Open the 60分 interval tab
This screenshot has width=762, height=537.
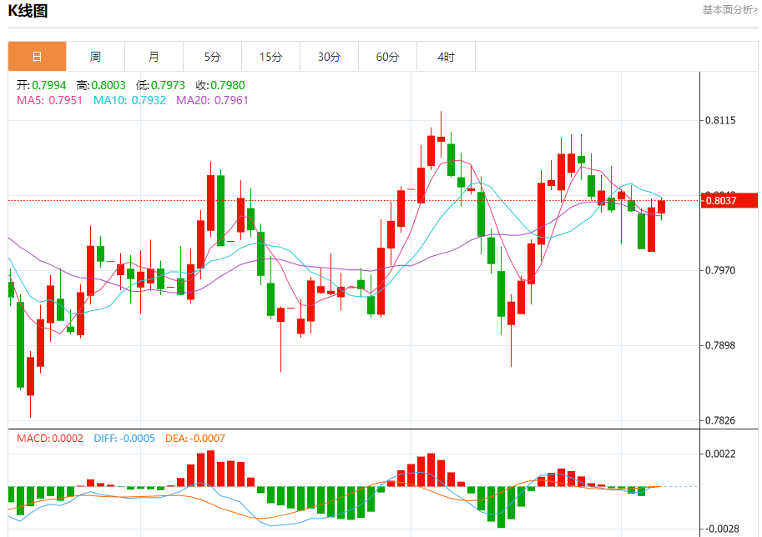click(x=387, y=57)
